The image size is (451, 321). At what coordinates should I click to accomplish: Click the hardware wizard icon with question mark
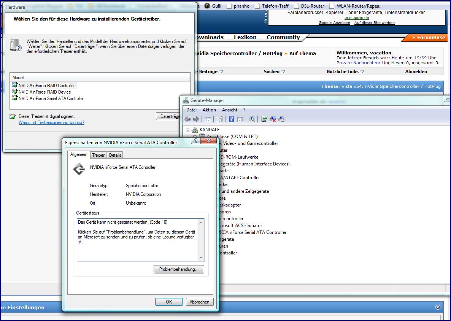coord(16,45)
